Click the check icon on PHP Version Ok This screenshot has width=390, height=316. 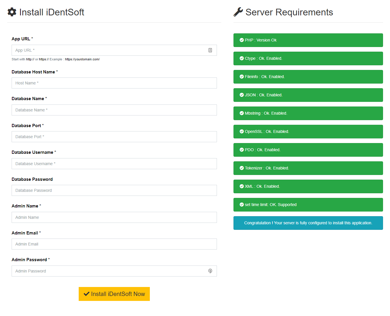pos(242,40)
